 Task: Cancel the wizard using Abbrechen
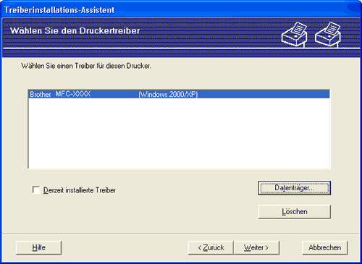(x=325, y=247)
